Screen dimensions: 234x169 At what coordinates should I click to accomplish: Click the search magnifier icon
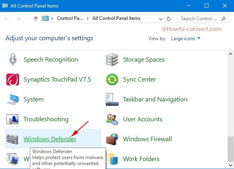(x=223, y=19)
